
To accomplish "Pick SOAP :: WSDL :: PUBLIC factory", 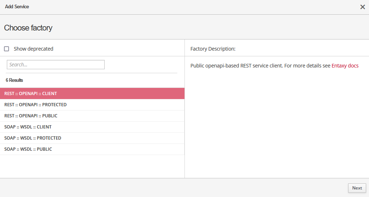I will pos(28,149).
